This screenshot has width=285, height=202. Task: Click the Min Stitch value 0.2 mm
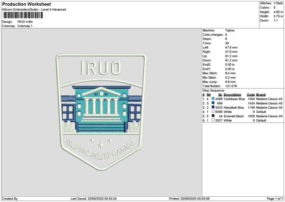(230, 78)
